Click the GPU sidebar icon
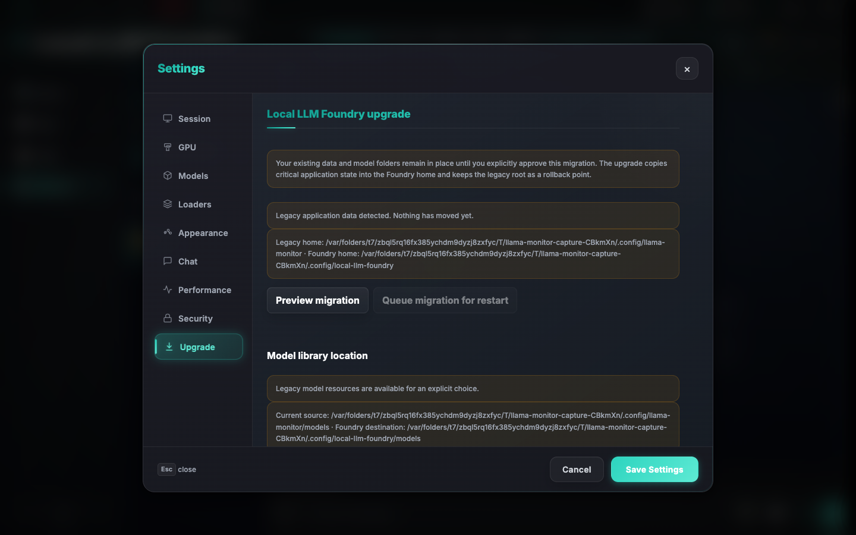 pyautogui.click(x=168, y=147)
